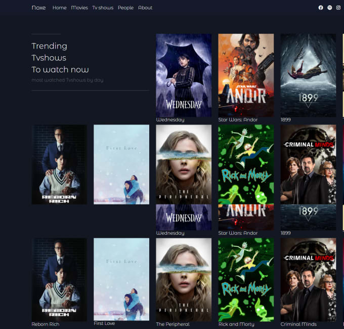Open the Spotify social icon
The width and height of the screenshot is (344, 329).
[x=329, y=8]
